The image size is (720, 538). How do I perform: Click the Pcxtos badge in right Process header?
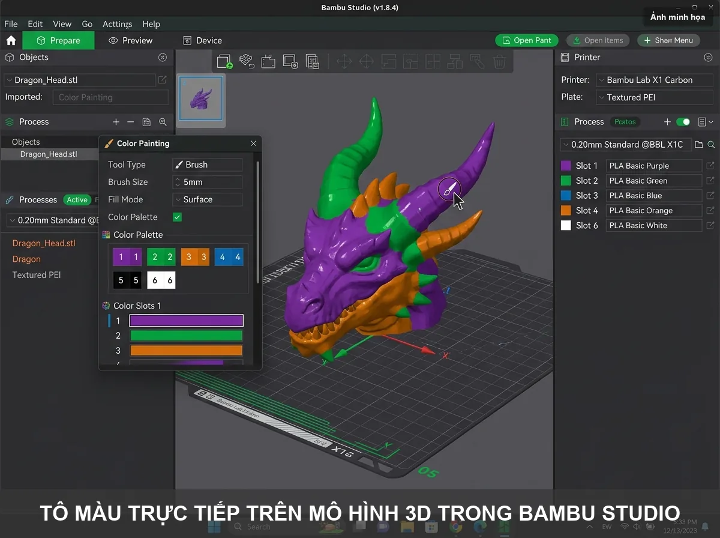625,122
